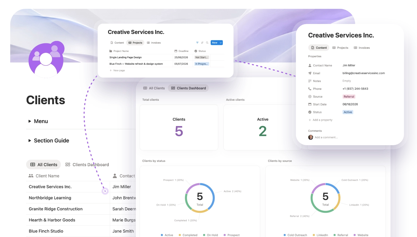Click the Project Name folder icon

click(x=111, y=51)
